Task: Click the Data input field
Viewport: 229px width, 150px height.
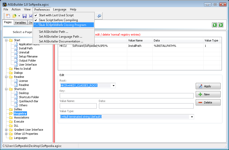Action: (x=146, y=106)
